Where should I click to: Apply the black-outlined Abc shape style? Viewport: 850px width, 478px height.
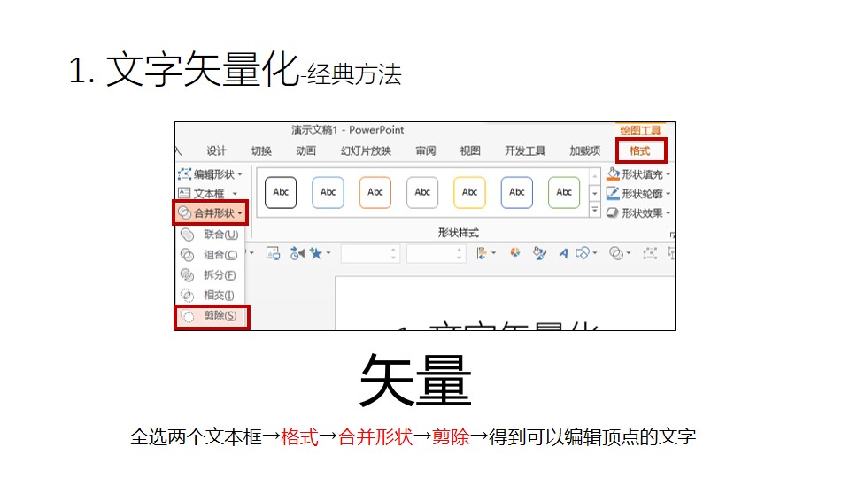coord(281,192)
